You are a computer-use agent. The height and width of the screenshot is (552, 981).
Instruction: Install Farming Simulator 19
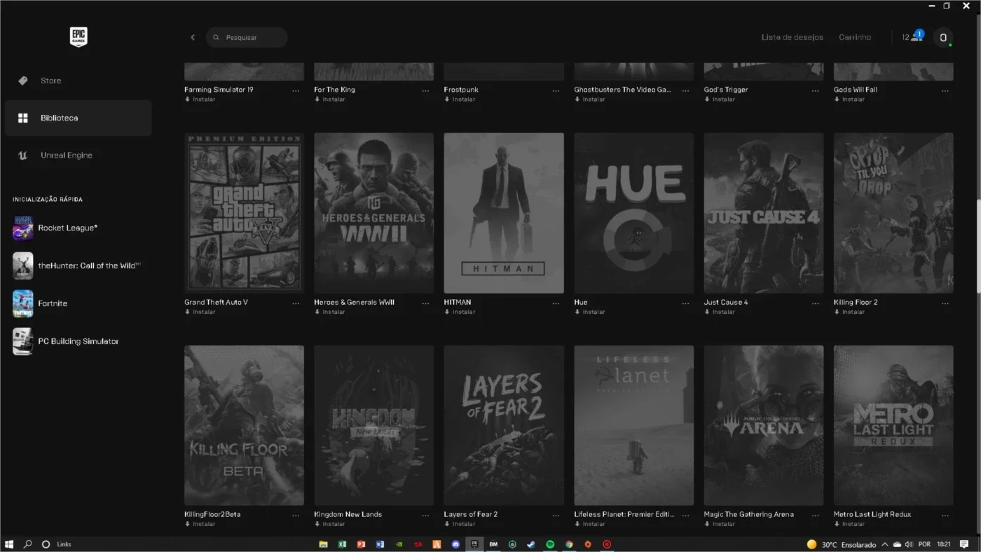pyautogui.click(x=200, y=99)
